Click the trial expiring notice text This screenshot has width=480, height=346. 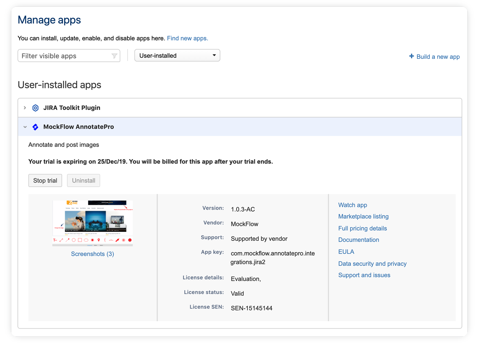(x=151, y=161)
